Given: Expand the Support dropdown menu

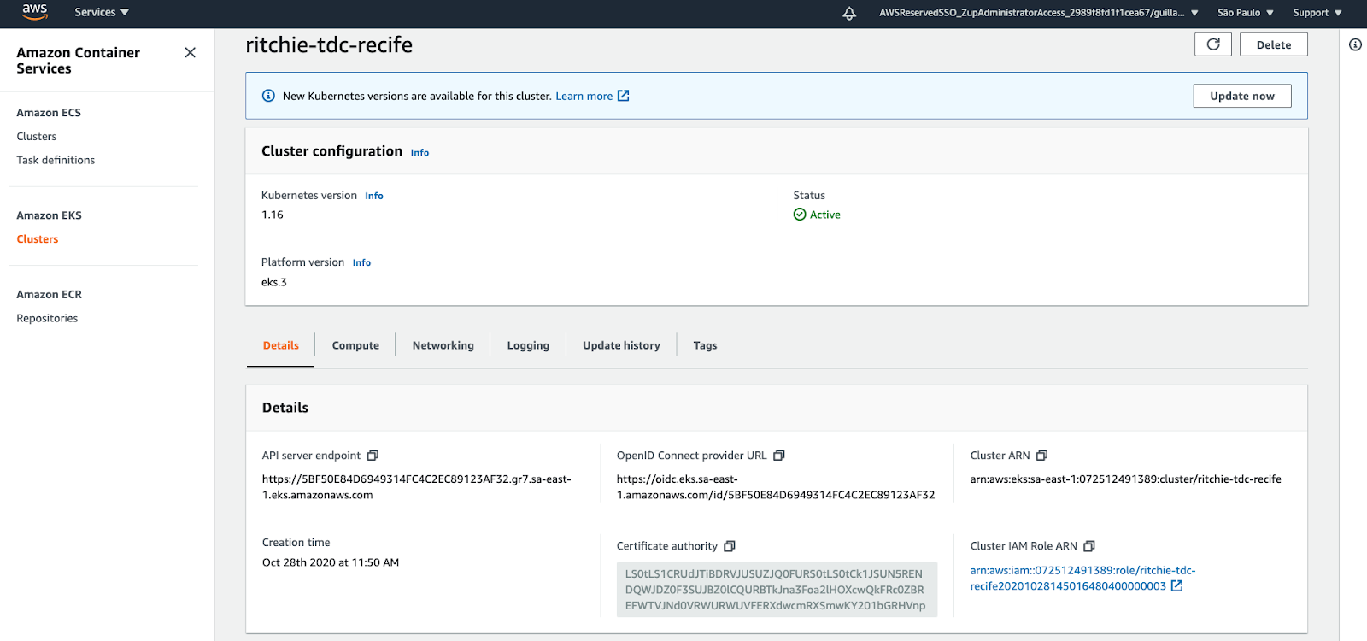Looking at the screenshot, I should pos(1317,13).
